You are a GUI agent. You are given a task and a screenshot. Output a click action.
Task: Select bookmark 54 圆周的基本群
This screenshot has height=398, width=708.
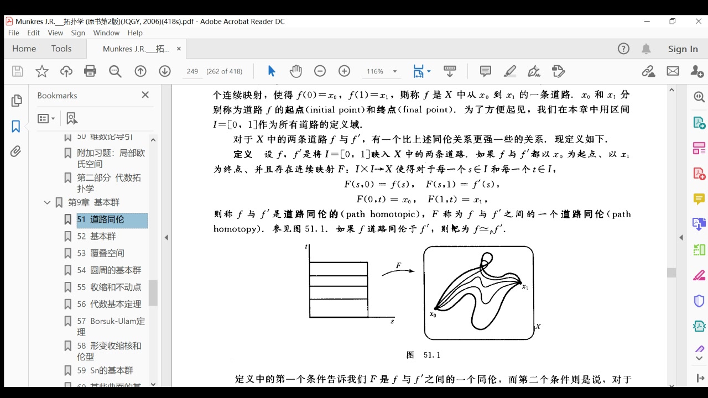click(x=109, y=270)
